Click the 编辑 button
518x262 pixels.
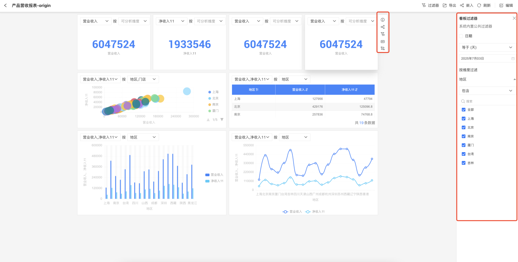[x=506, y=5]
